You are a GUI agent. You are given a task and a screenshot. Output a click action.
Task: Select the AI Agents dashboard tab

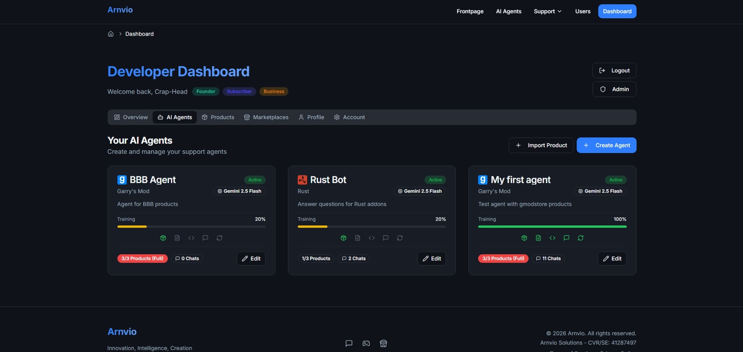[x=175, y=117]
